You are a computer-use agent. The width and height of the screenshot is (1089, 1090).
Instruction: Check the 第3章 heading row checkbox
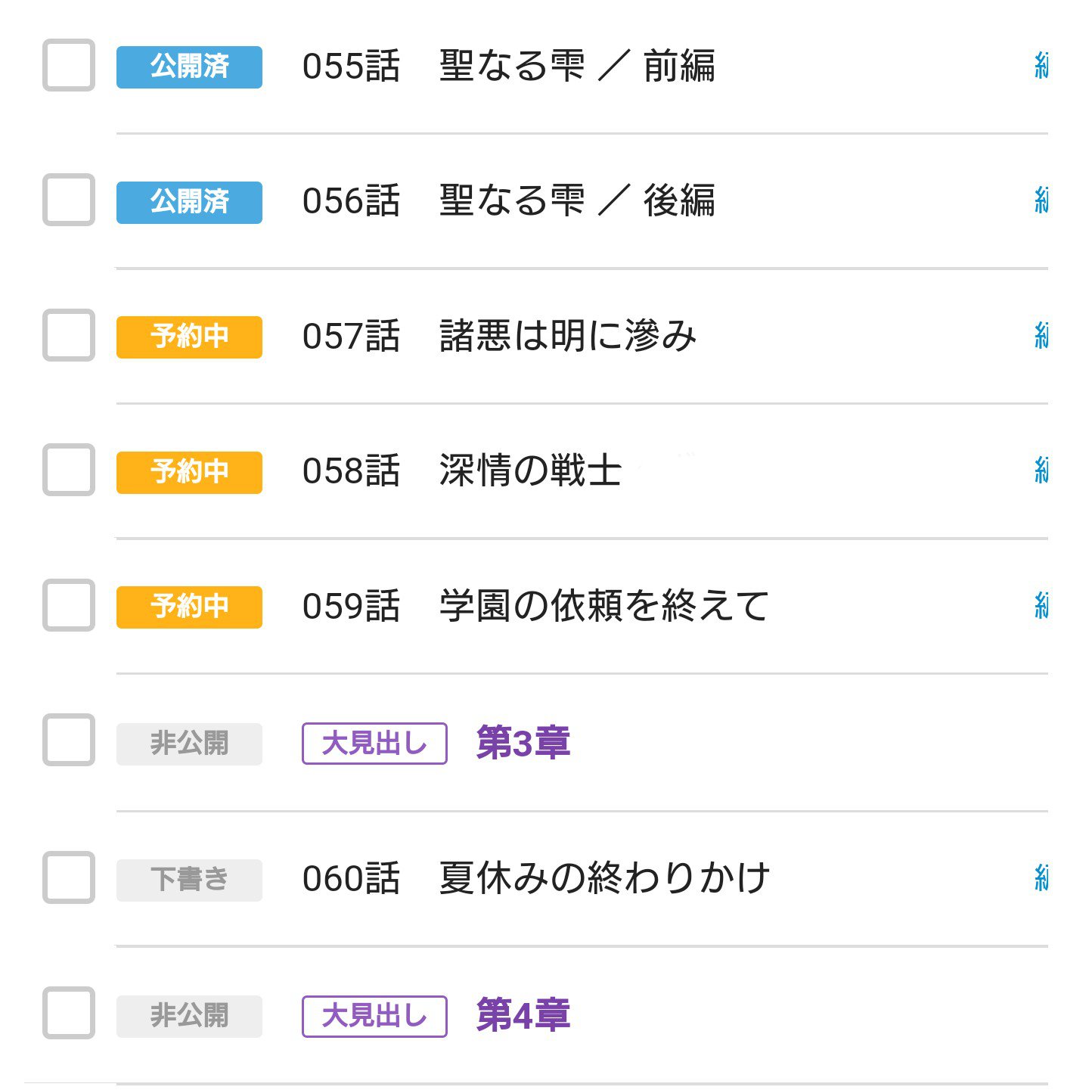(x=69, y=741)
